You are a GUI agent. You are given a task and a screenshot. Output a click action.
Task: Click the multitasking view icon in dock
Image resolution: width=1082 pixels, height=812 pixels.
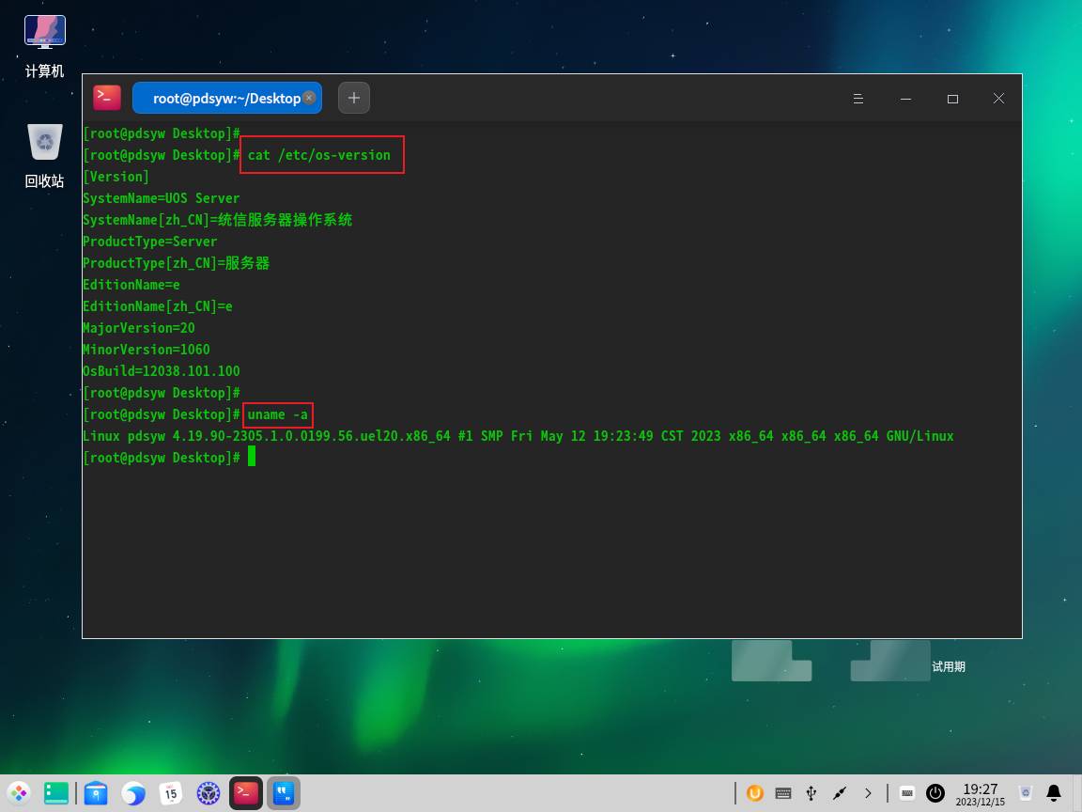(x=56, y=793)
